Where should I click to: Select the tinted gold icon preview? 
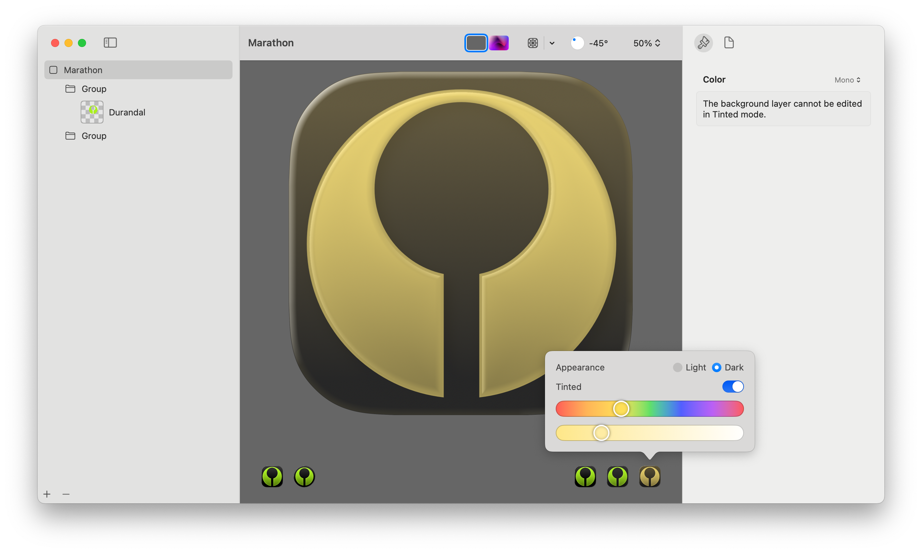[649, 476]
